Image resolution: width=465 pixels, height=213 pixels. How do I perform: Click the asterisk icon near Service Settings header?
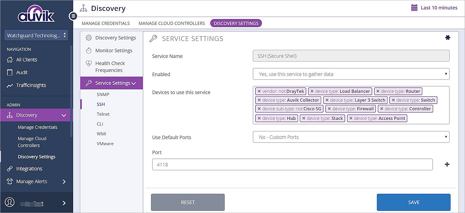[x=448, y=37]
